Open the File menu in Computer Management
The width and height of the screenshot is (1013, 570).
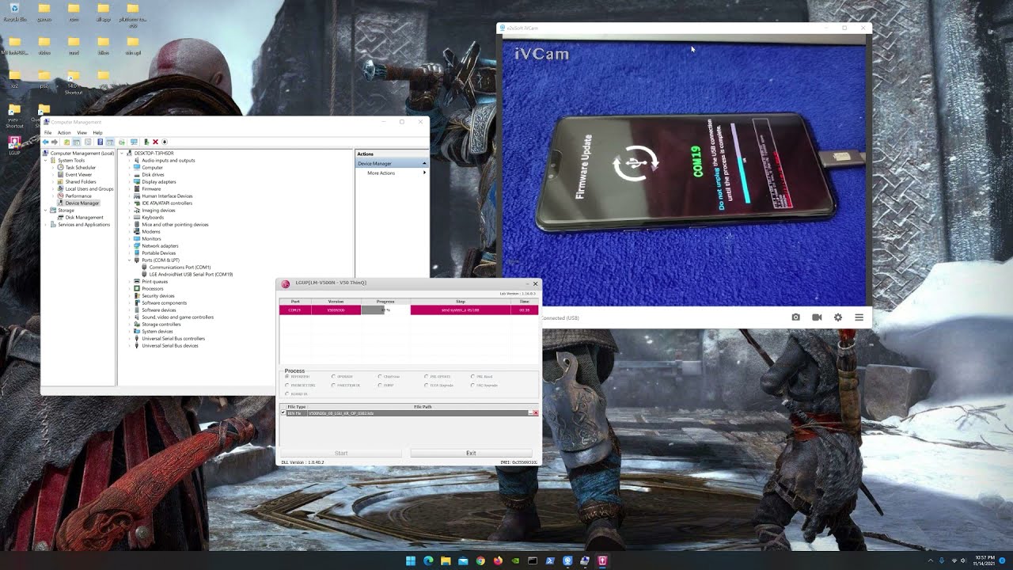point(47,133)
